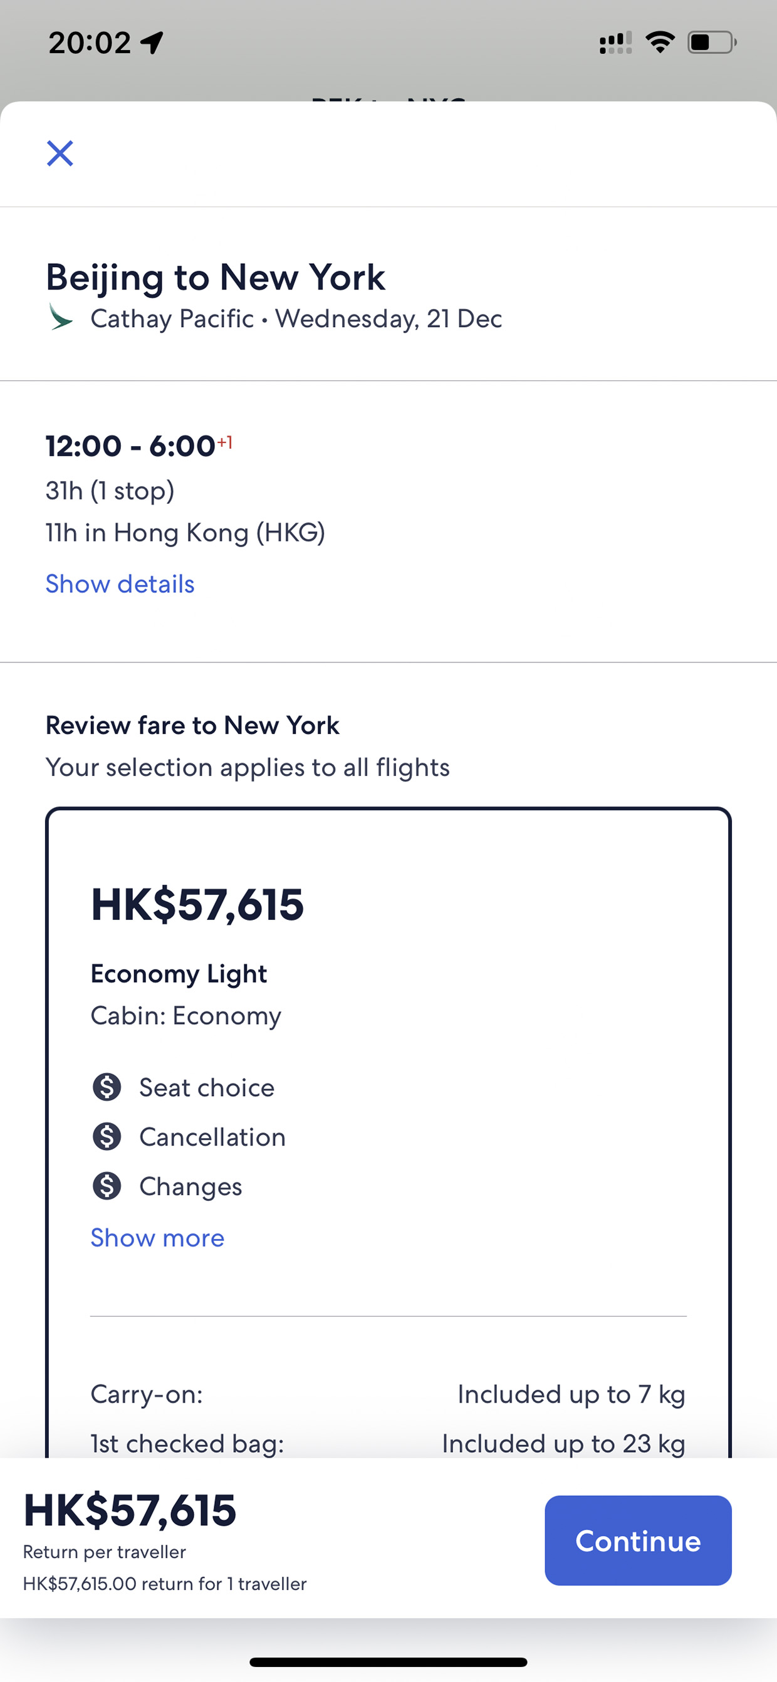Tap the 11h in Hong Kong layover text
This screenshot has height=1682, width=777.
tap(185, 533)
